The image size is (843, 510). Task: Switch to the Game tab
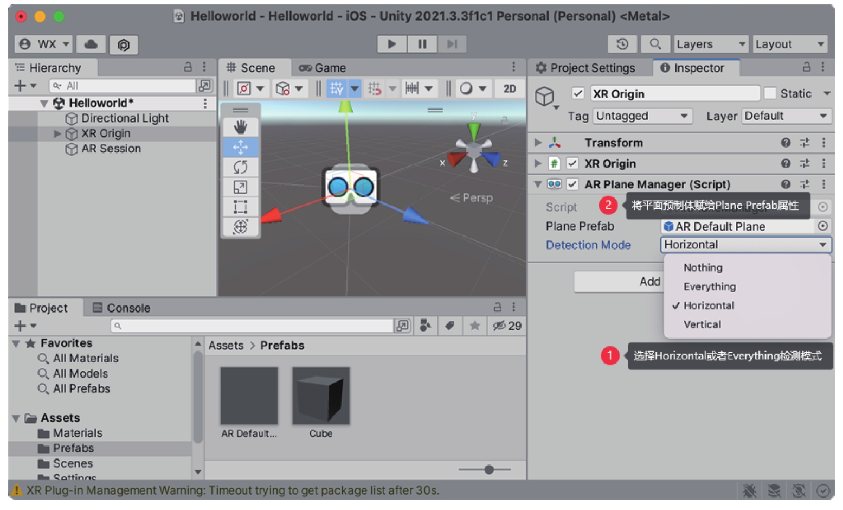point(322,68)
